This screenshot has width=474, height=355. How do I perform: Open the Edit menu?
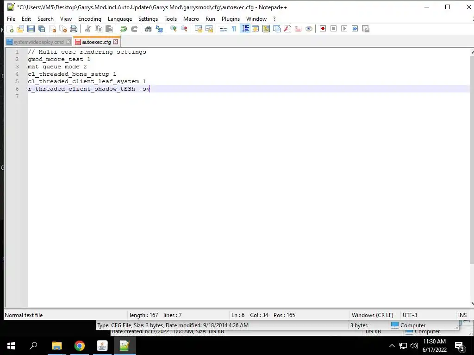coord(26,18)
